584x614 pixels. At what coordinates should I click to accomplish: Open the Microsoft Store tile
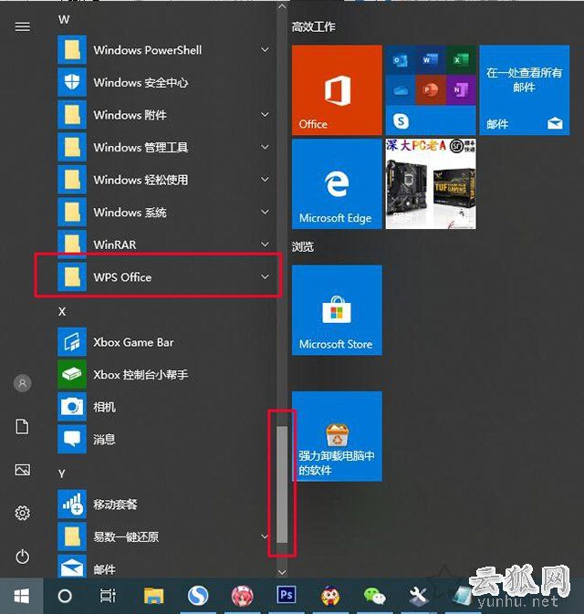[x=337, y=310]
